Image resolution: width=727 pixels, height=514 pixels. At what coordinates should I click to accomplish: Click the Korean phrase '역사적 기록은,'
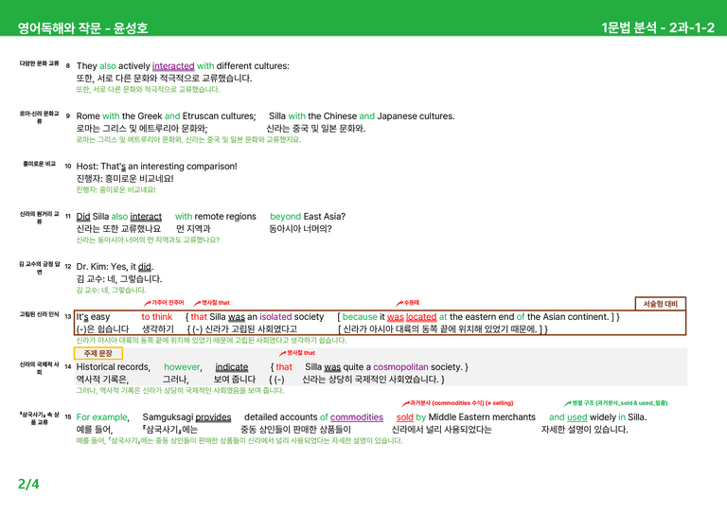(102, 380)
